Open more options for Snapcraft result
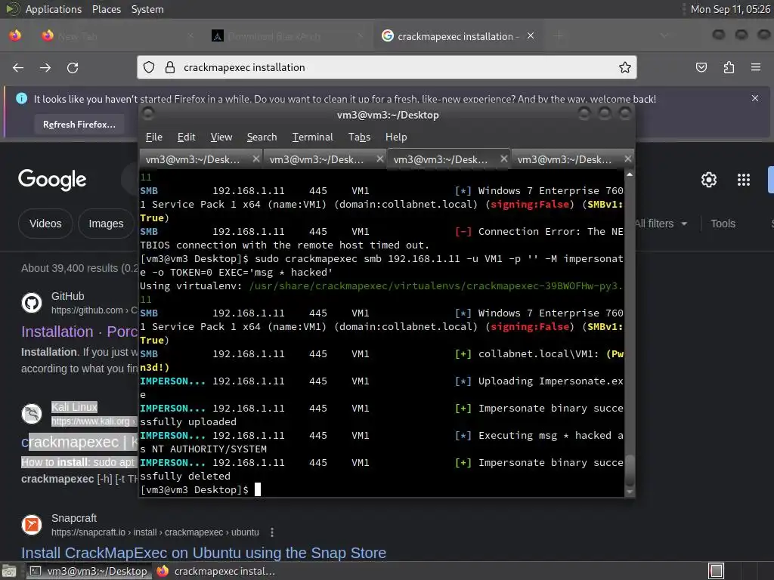The width and height of the screenshot is (774, 580). pyautogui.click(x=272, y=532)
